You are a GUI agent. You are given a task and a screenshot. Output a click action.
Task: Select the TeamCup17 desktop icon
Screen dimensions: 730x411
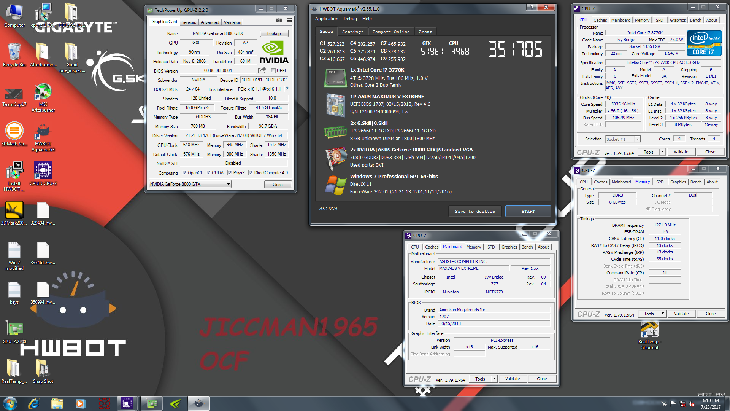pos(14,98)
